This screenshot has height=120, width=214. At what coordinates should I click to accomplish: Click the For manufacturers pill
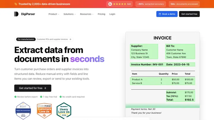[x=26, y=39]
